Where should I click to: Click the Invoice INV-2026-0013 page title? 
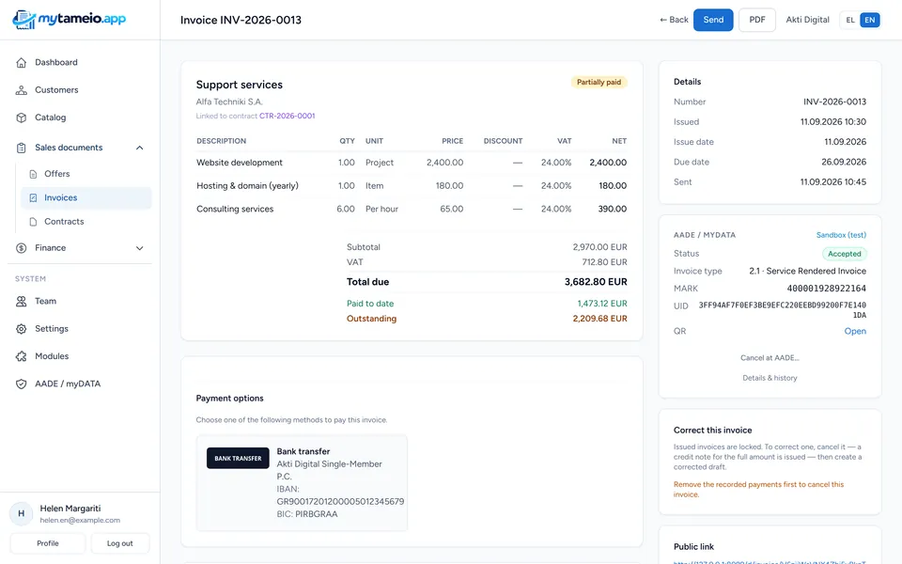pos(241,20)
